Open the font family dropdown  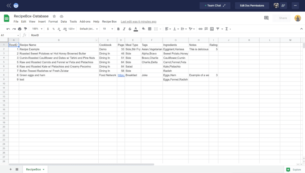coord(89,29)
